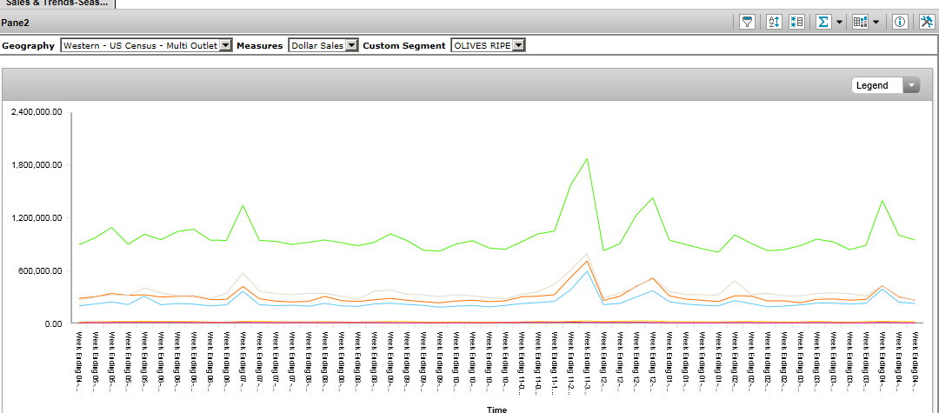Screen dimensions: 939x413
Task: Click the 600,000.00 y-axis label
Action: click(41, 270)
